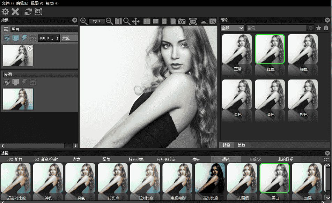Click the cancel X icon in the top toolbar
The width and height of the screenshot is (332, 203).
[15, 12]
